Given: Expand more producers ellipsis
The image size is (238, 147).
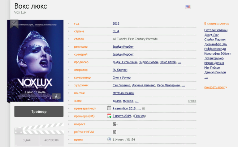Looking at the screenshot, I should click(x=179, y=62).
